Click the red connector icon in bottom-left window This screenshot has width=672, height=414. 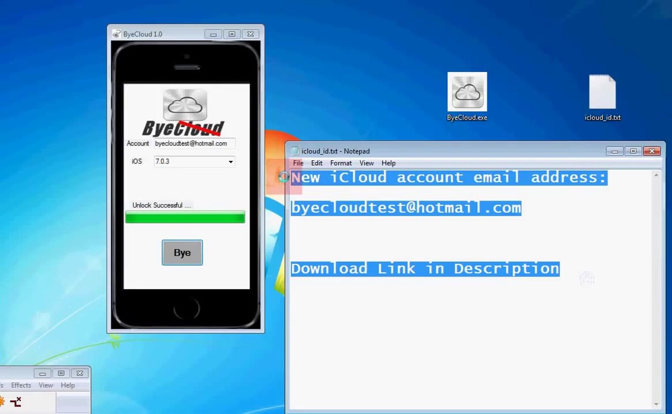pyautogui.click(x=16, y=401)
